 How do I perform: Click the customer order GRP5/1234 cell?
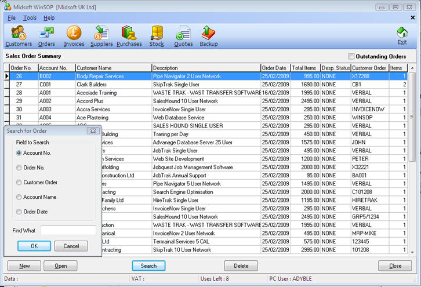click(x=370, y=217)
